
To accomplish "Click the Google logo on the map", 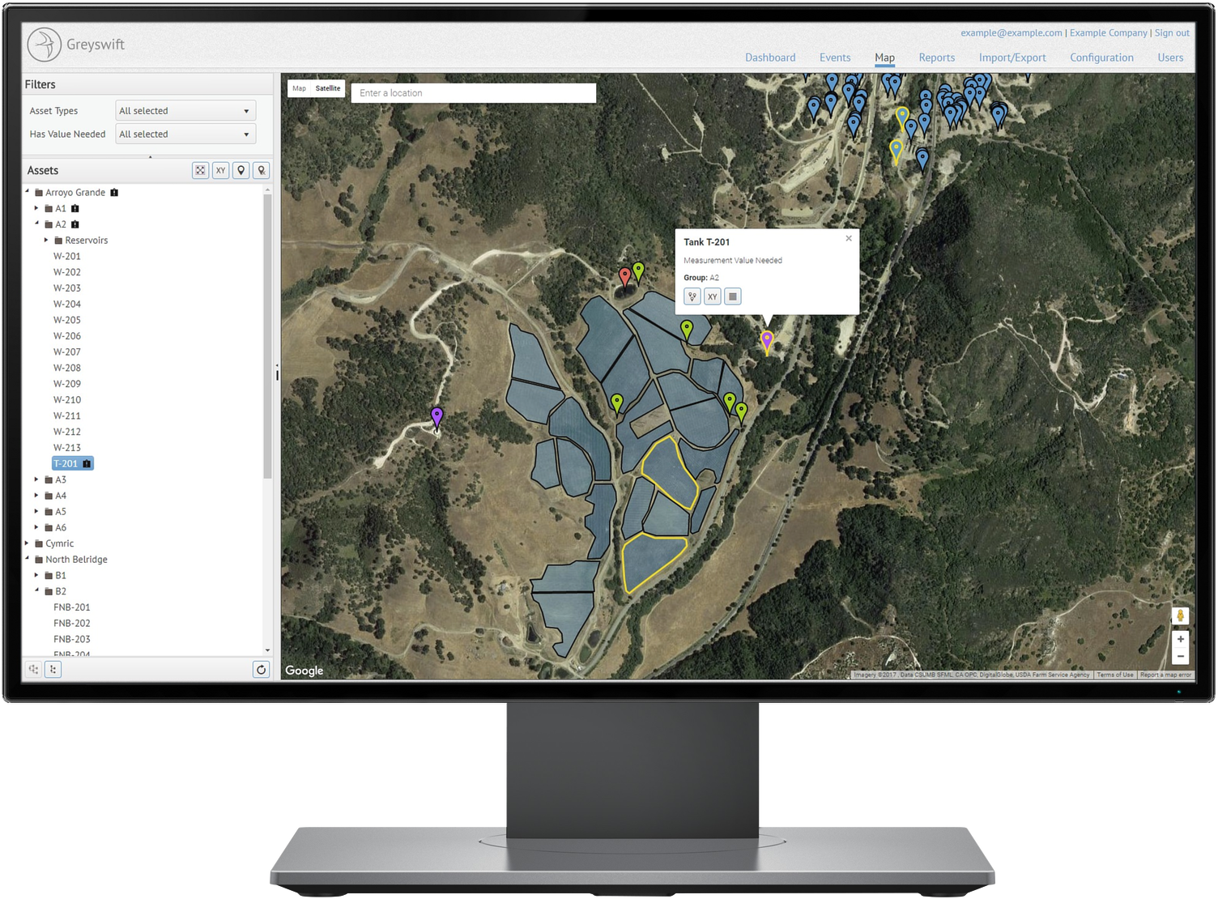I will coord(304,671).
